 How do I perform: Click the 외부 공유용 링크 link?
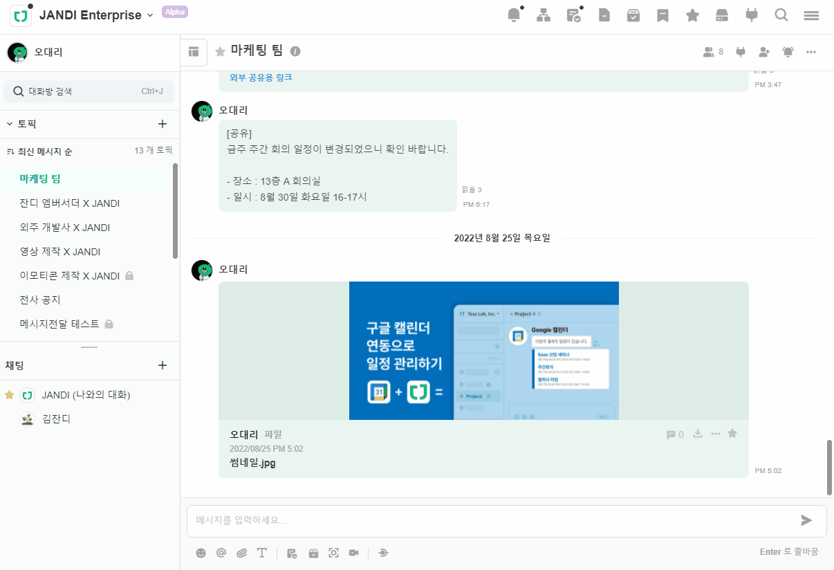261,77
